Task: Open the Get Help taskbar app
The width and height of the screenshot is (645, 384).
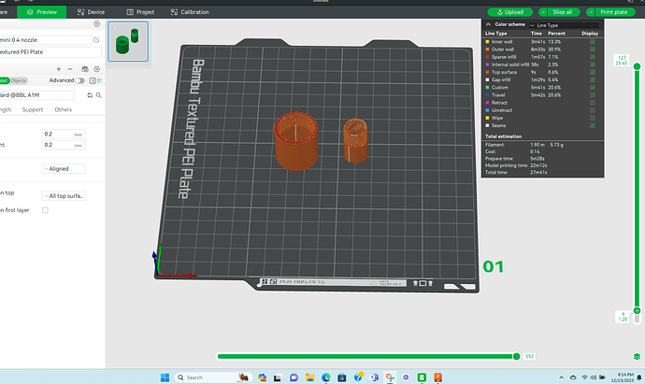Action: pos(358,377)
